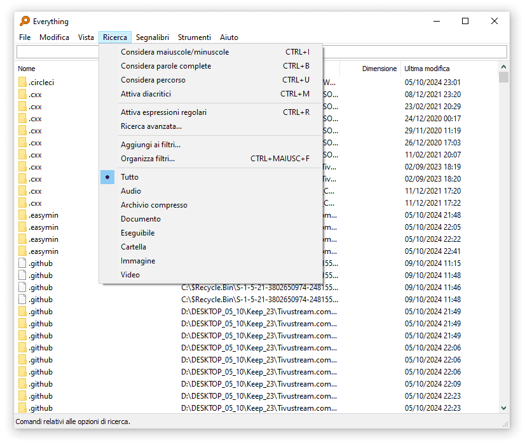Image resolution: width=525 pixels, height=445 pixels.
Task: Open Ricerca avanzata dialog
Action: [211, 126]
